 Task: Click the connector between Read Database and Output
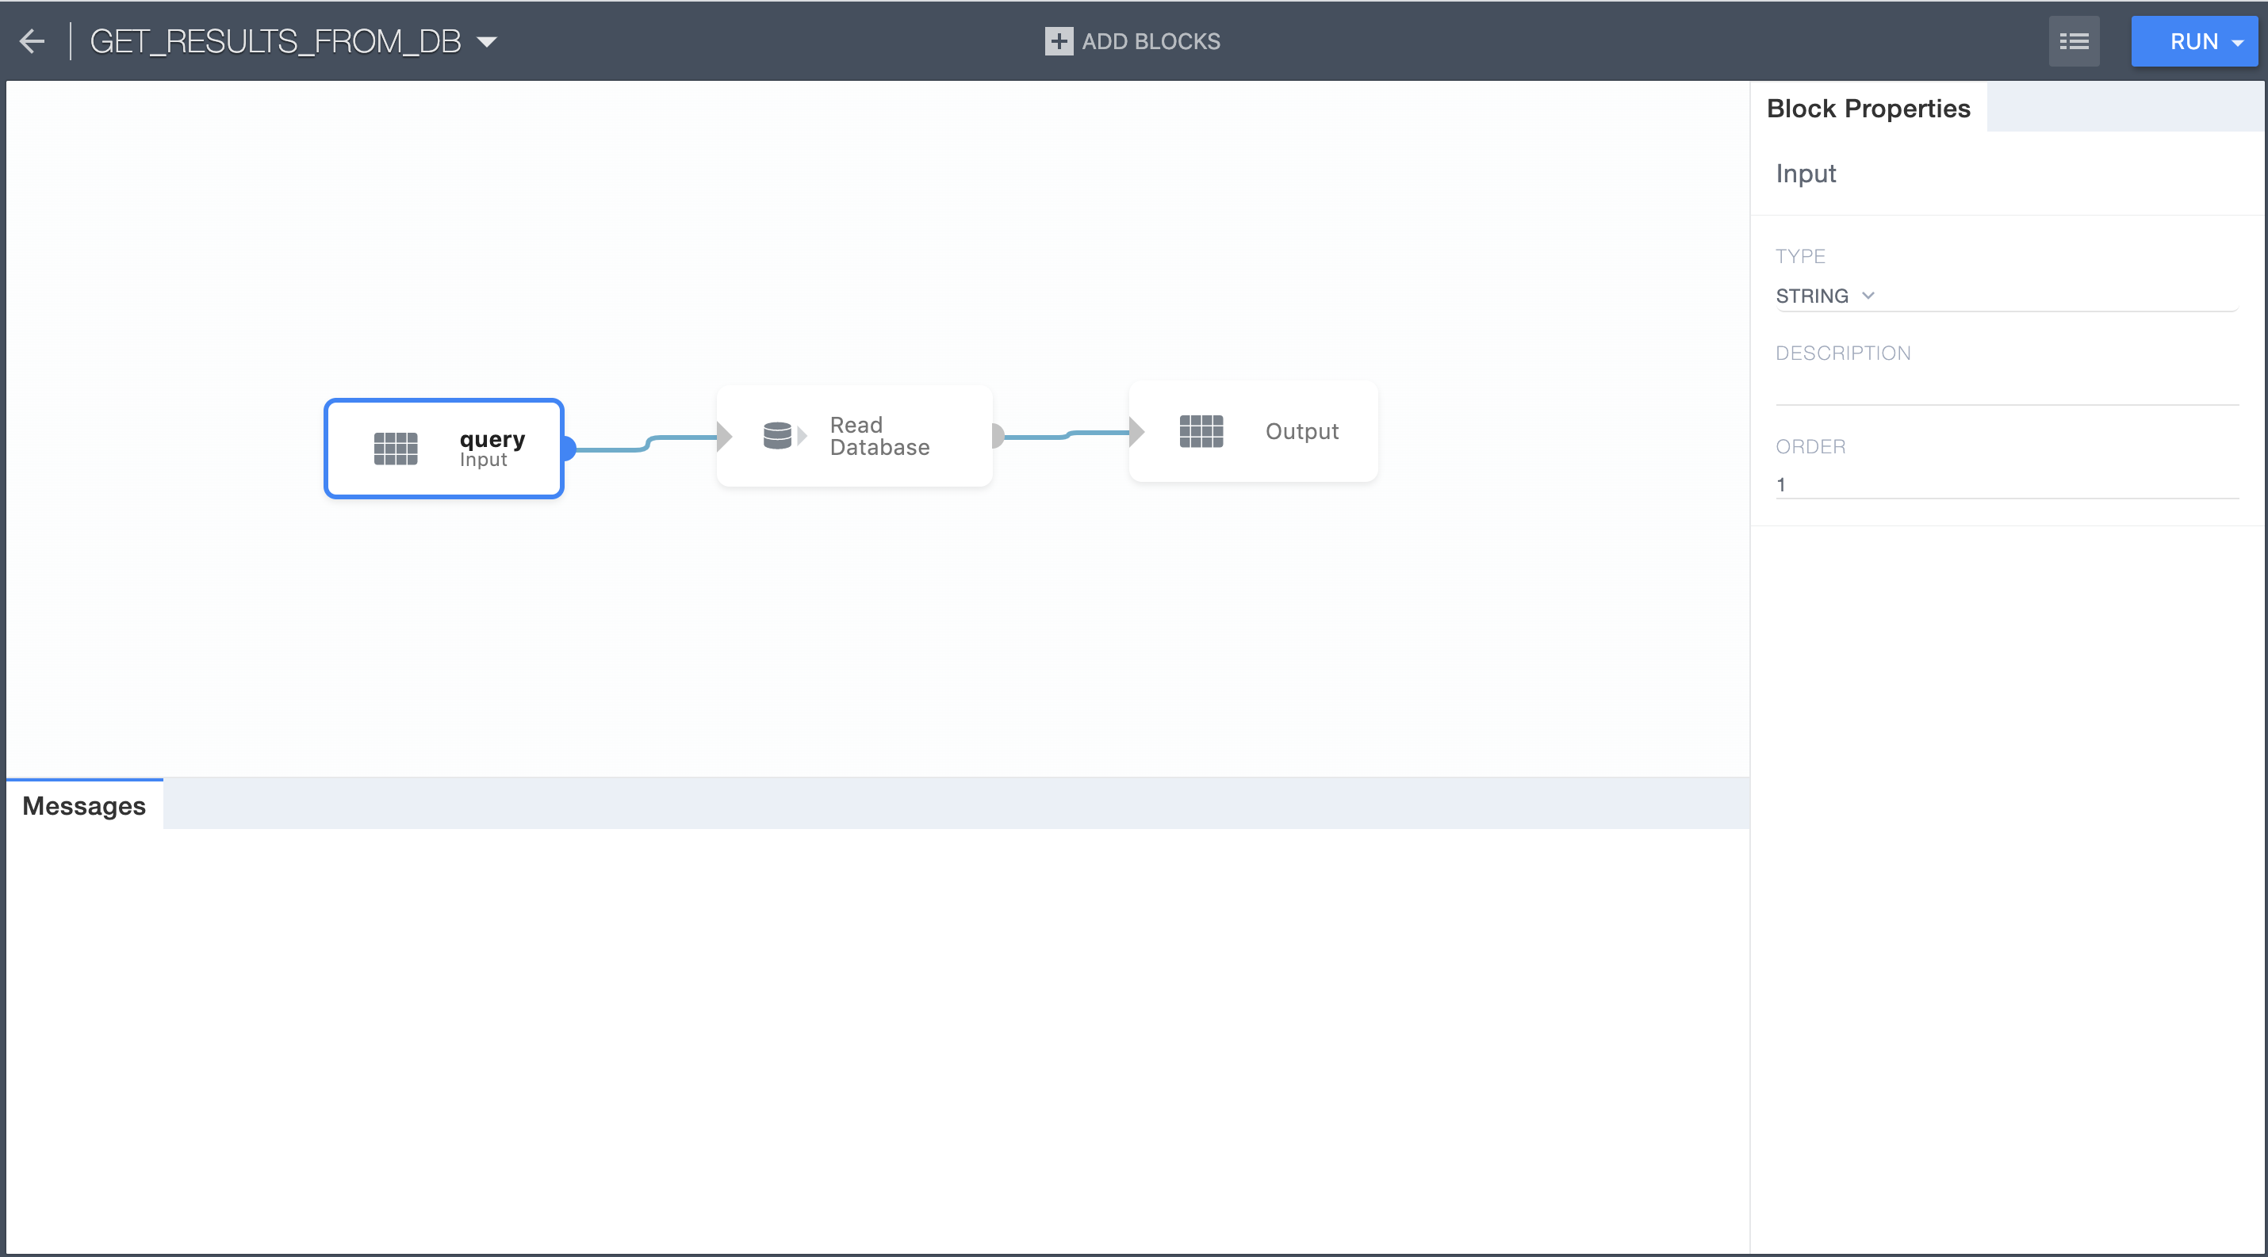(x=1067, y=434)
